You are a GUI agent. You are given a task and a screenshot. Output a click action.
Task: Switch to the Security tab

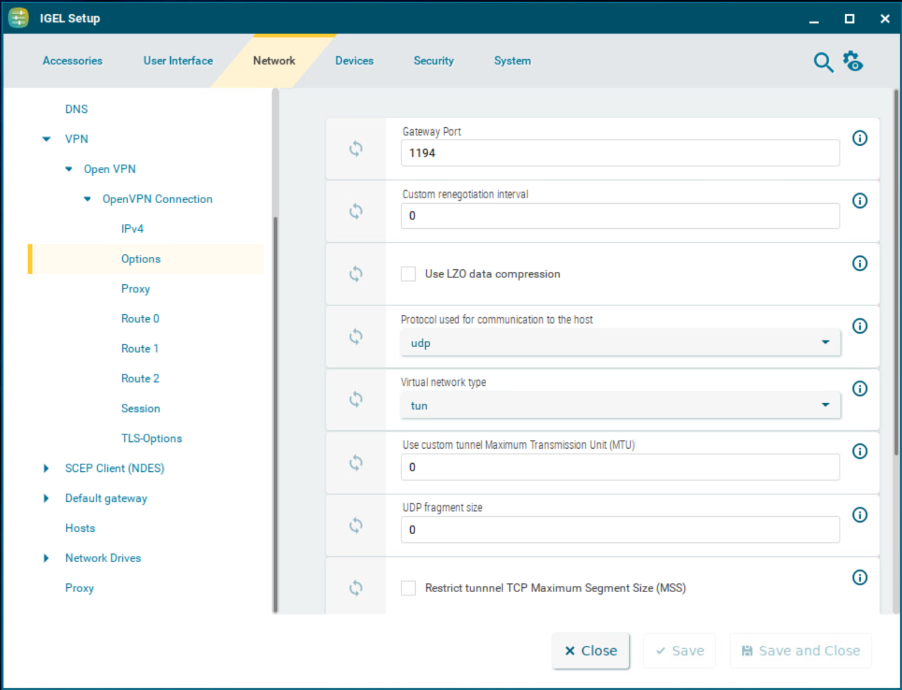(x=433, y=61)
